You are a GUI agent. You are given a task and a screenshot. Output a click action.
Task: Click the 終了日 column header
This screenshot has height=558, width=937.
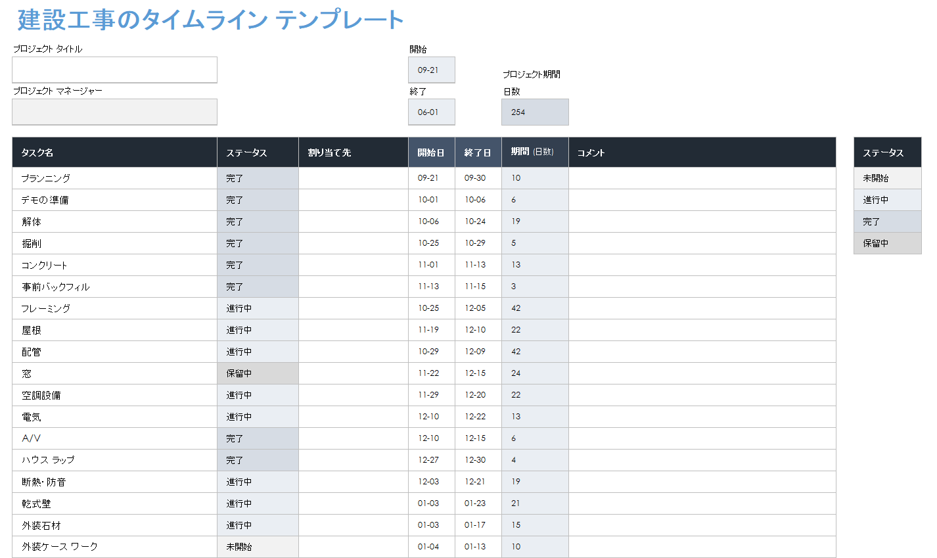pos(478,152)
